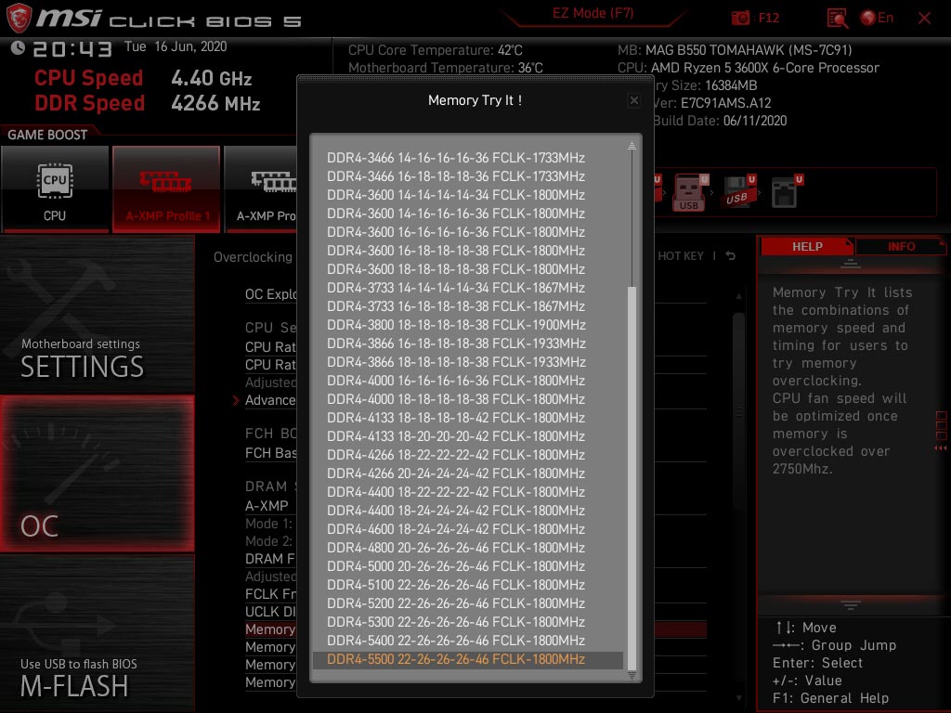Select DDR4-5100 22-26-26-26-46 FCLK-1800MHz
951x713 pixels.
(x=455, y=585)
